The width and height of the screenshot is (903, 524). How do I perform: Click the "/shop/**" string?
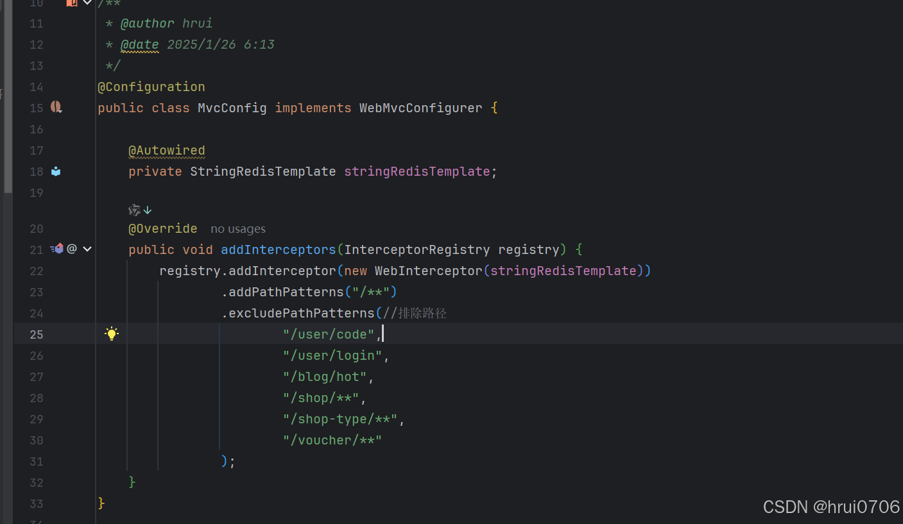click(321, 398)
